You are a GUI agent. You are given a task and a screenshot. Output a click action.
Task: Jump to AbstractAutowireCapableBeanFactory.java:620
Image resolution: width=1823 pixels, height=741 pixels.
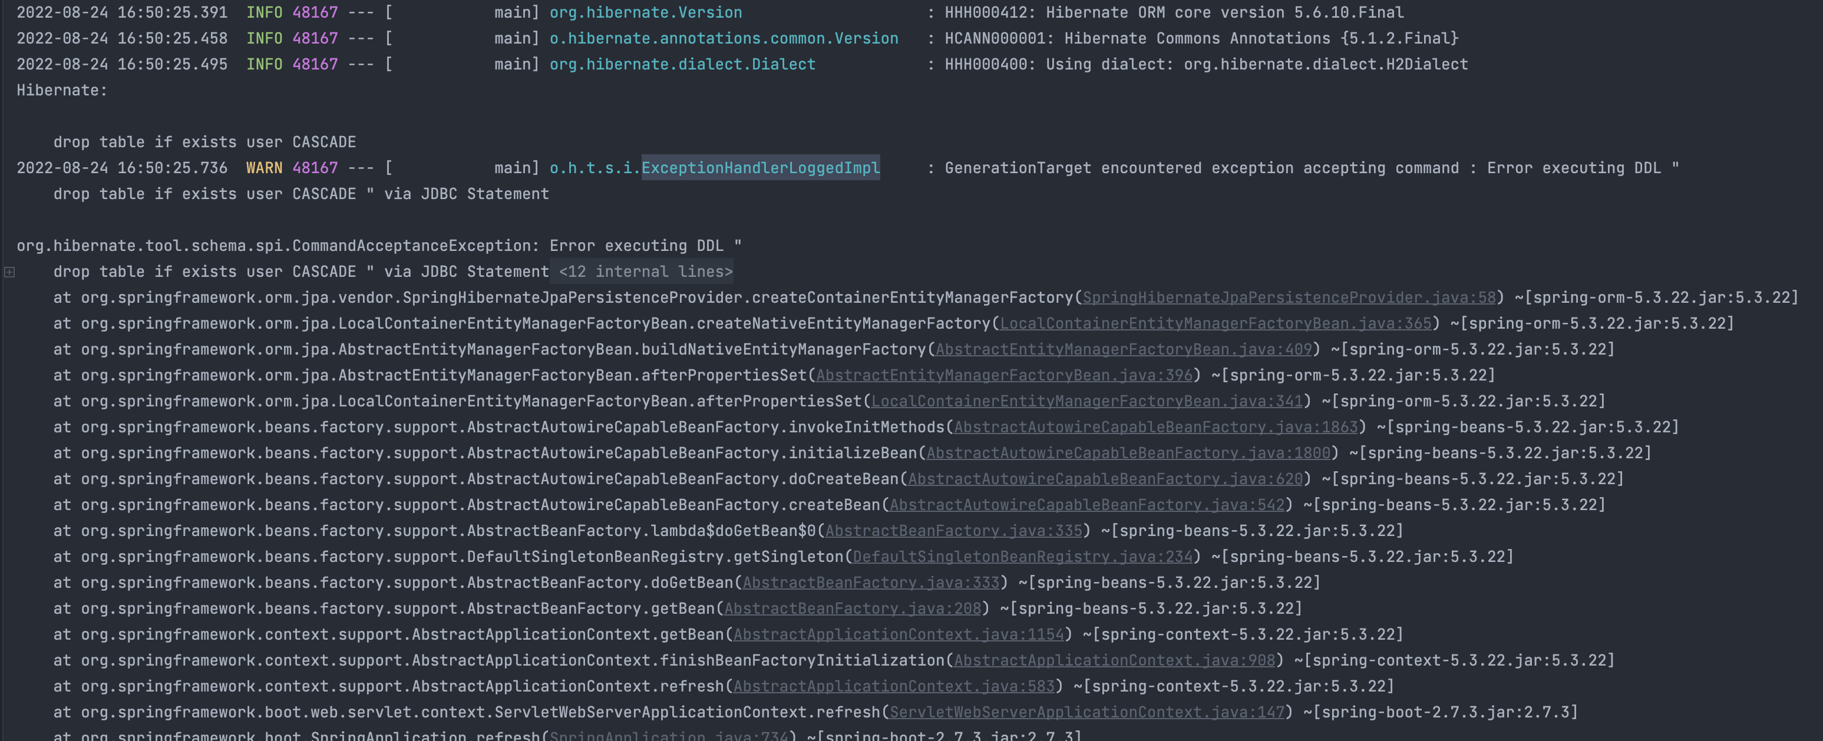(x=1105, y=479)
